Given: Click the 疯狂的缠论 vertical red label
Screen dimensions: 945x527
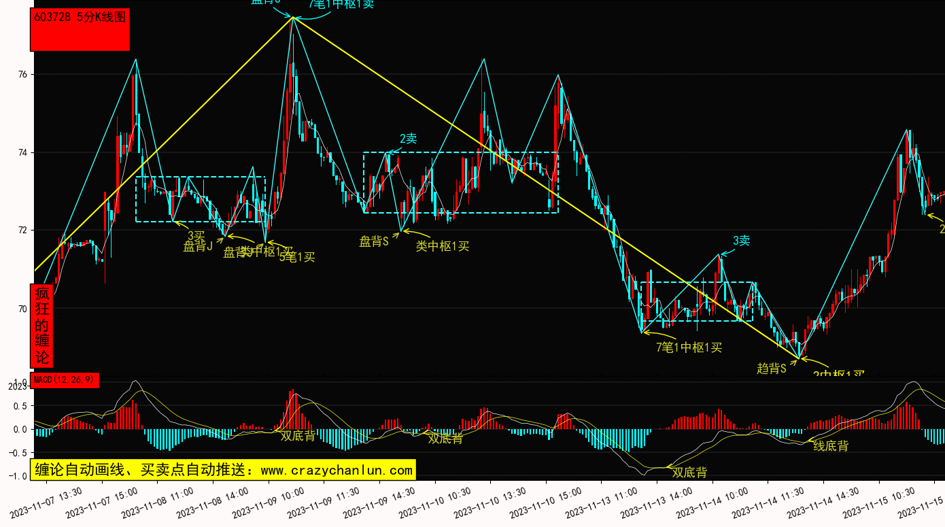Looking at the screenshot, I should click(x=42, y=326).
